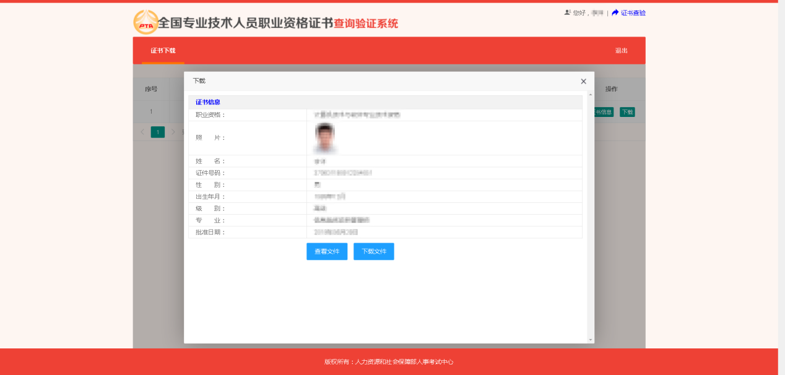Close the 下载 dialog with the X
785x375 pixels.
point(583,81)
